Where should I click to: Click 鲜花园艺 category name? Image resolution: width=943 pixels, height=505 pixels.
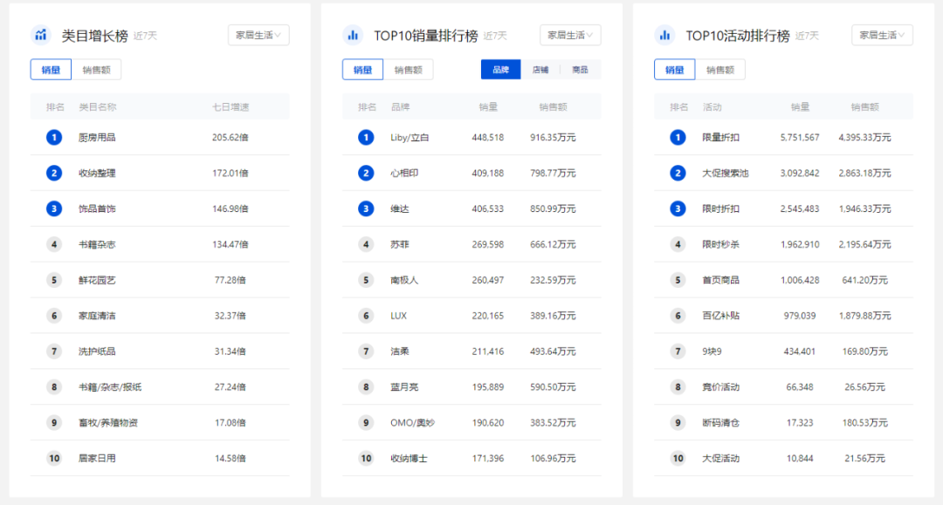click(x=97, y=280)
